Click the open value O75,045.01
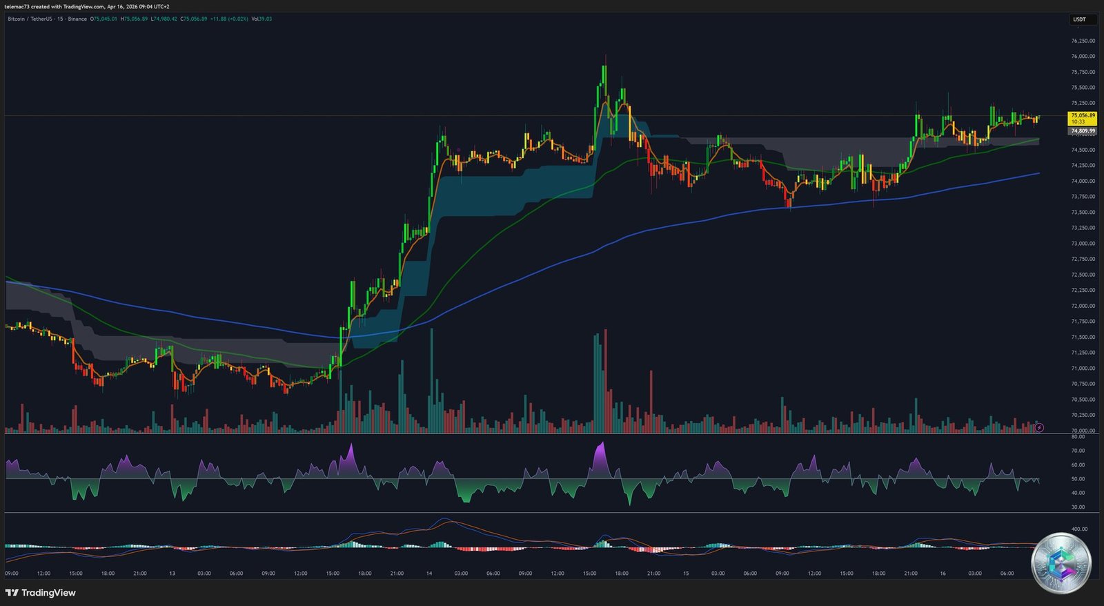 (x=104, y=19)
